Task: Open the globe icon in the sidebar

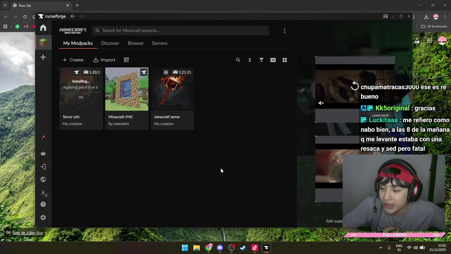Action: [x=43, y=179]
